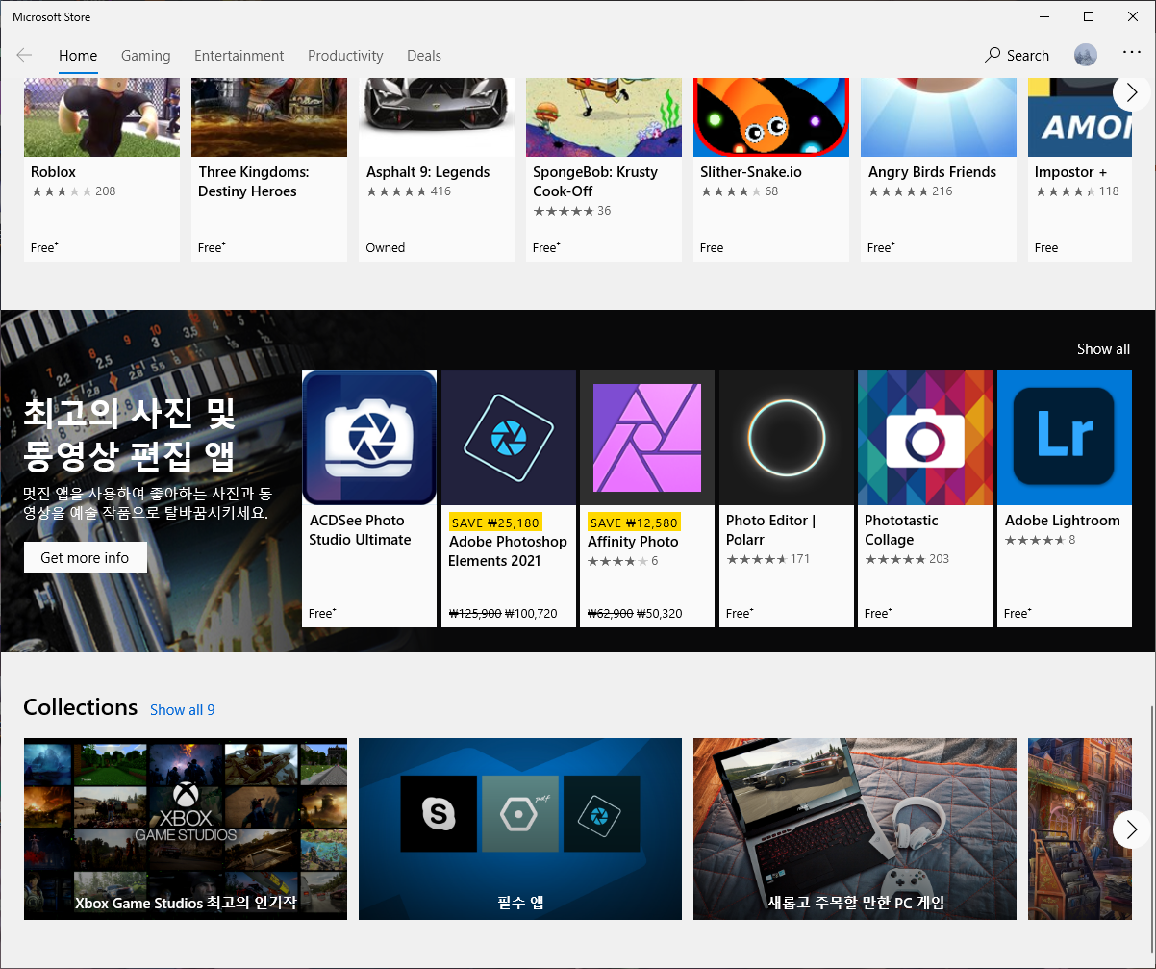Open the Adobe Photoshop Elements 2021 icon

509,438
